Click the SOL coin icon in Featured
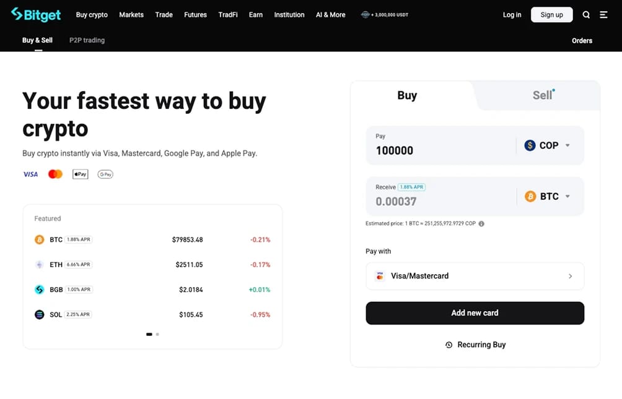The height and width of the screenshot is (399, 622). pos(39,315)
